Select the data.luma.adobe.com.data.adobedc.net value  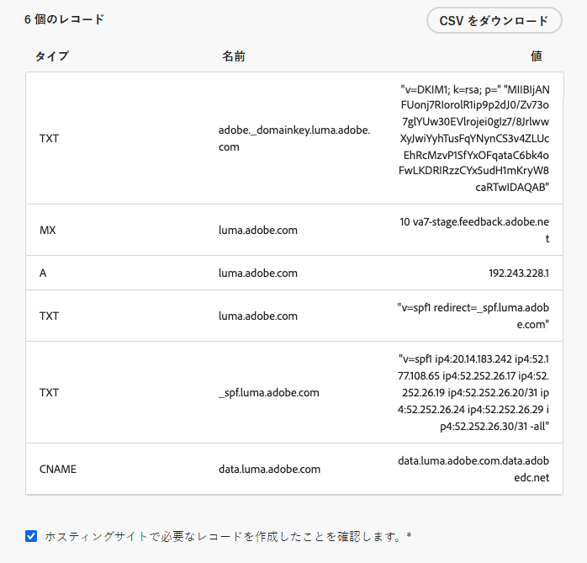point(473,469)
